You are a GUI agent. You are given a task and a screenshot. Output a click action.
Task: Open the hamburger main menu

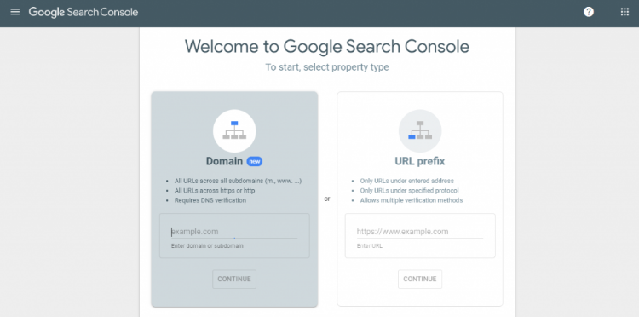tap(15, 12)
